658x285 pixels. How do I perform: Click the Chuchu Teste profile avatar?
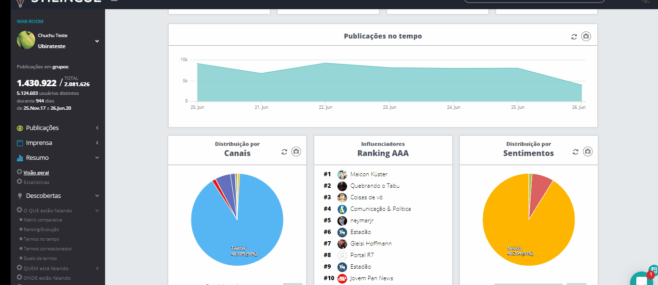[x=26, y=40]
